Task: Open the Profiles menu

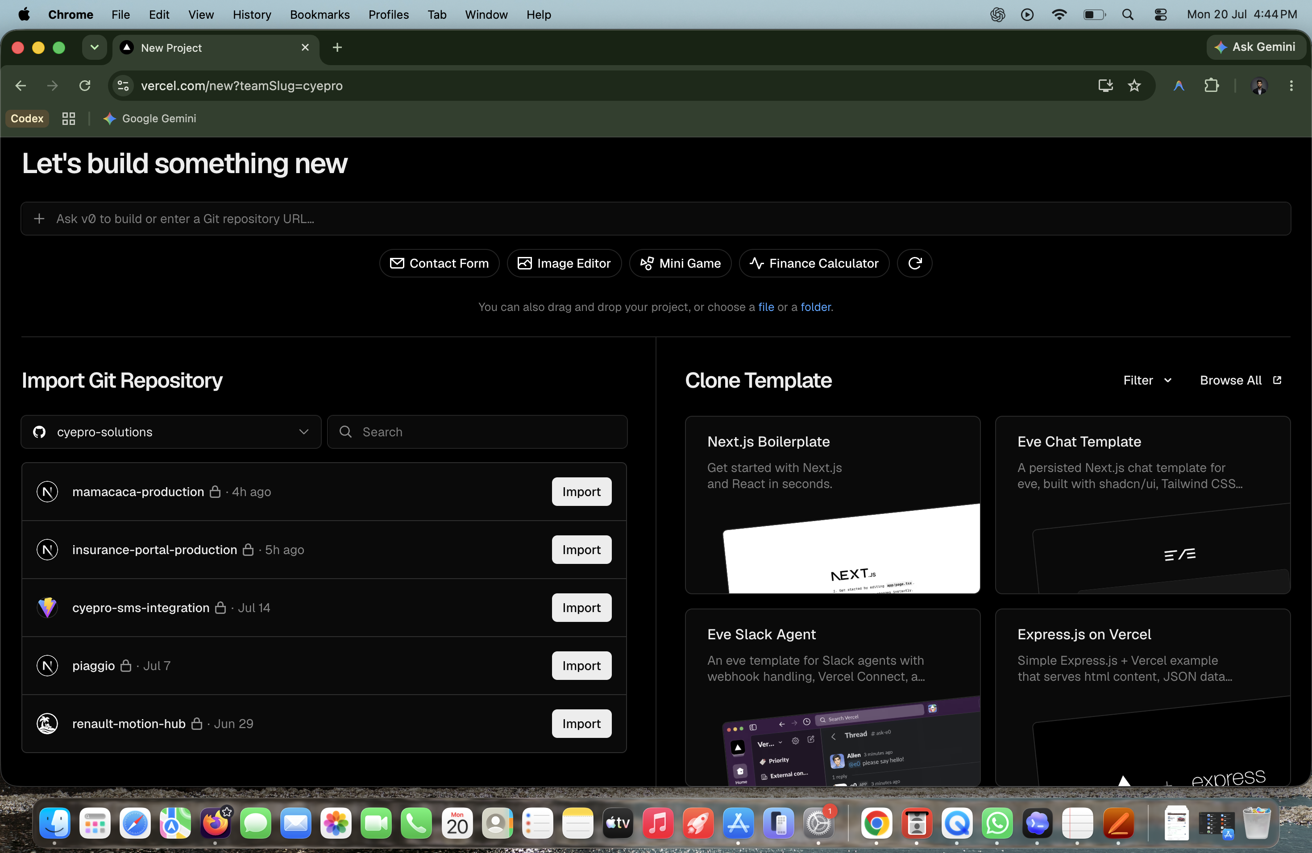Action: pos(389,14)
